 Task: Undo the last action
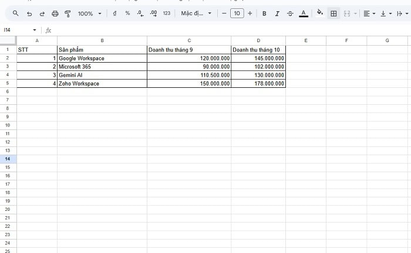29,13
